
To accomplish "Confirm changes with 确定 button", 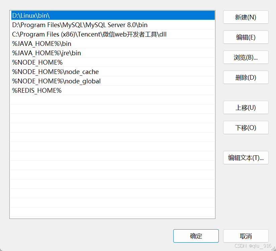I will [196, 236].
